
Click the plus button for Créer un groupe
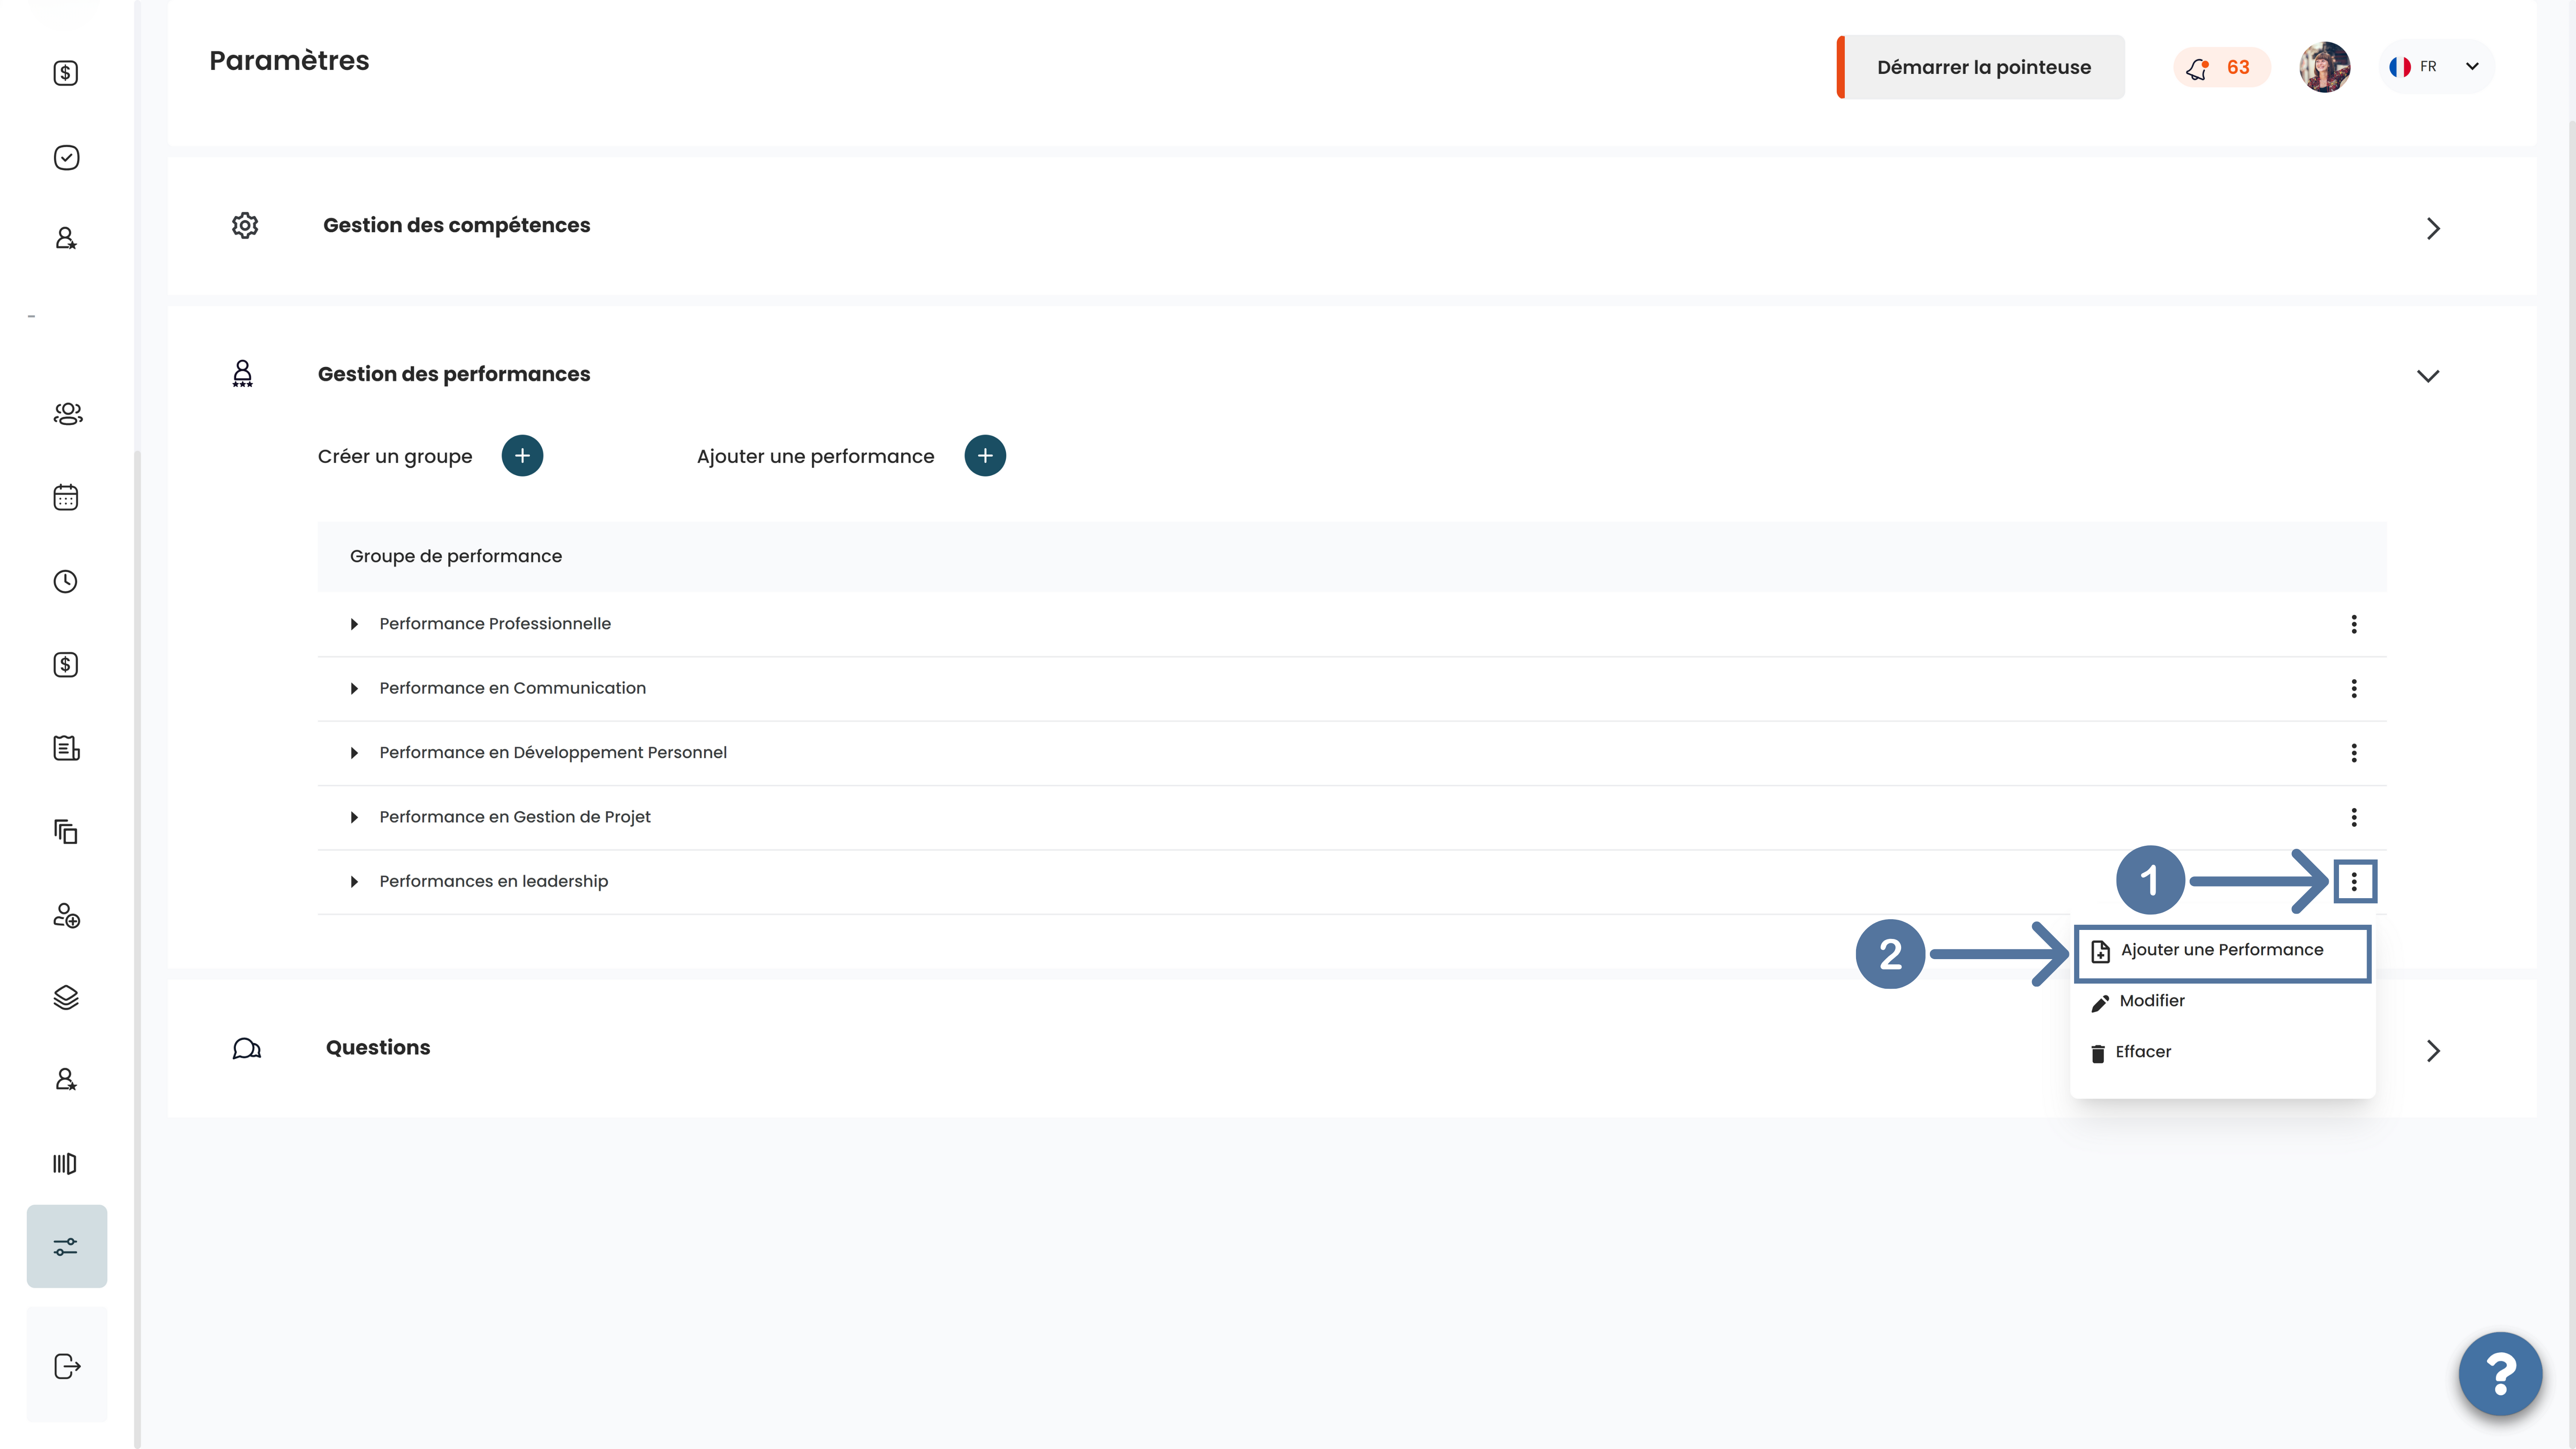pyautogui.click(x=522, y=456)
